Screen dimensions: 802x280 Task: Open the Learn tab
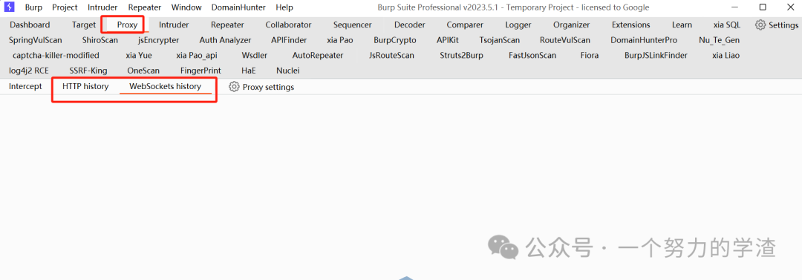point(682,25)
